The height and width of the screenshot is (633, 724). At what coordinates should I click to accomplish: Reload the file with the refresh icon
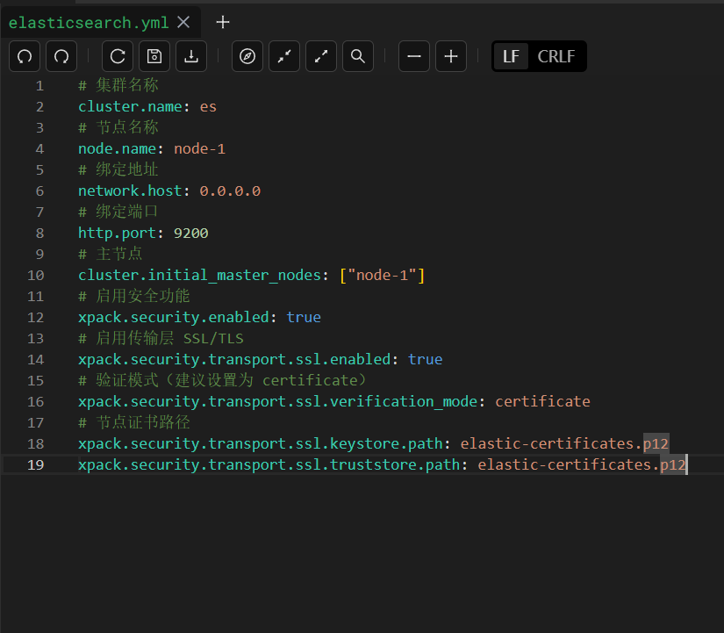tap(118, 56)
